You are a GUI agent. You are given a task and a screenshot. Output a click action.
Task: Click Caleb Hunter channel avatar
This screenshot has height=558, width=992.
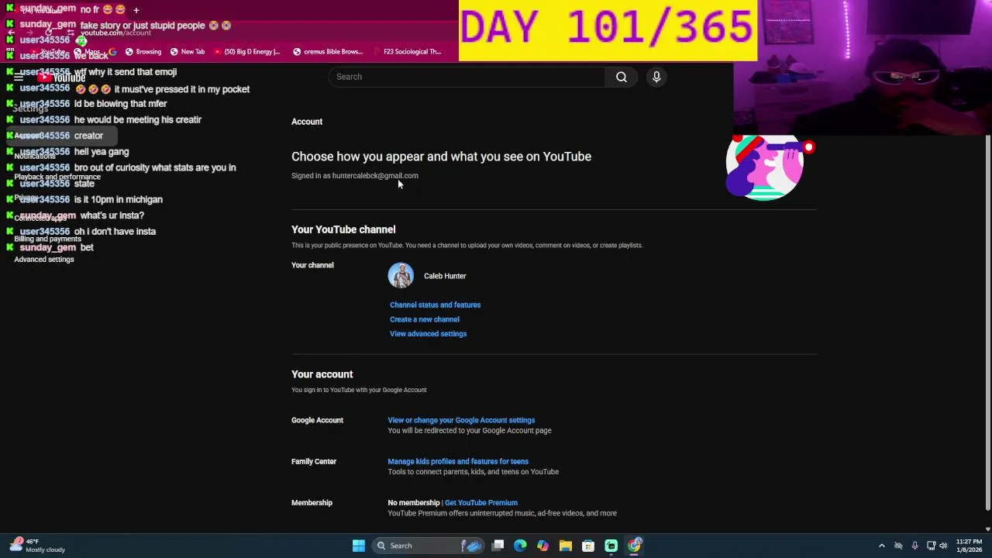click(401, 276)
